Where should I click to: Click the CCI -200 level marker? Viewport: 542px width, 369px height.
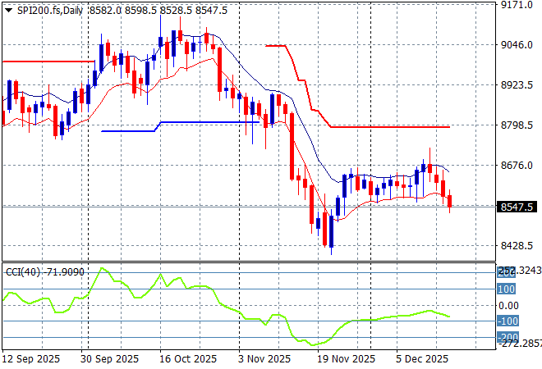click(506, 337)
